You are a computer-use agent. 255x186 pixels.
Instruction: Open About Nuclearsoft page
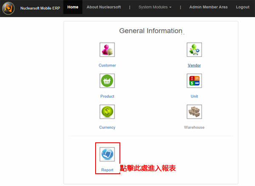[x=104, y=7]
